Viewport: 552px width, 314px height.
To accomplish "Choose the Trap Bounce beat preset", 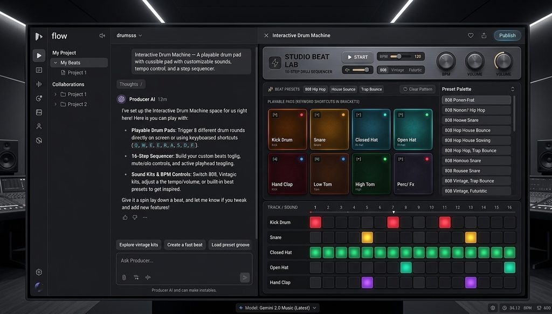I will pos(371,89).
